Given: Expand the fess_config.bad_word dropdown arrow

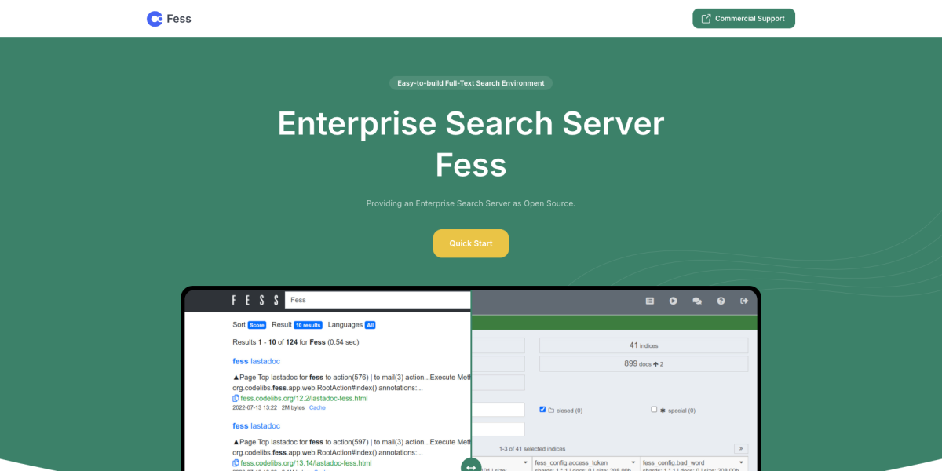Looking at the screenshot, I should (x=741, y=462).
